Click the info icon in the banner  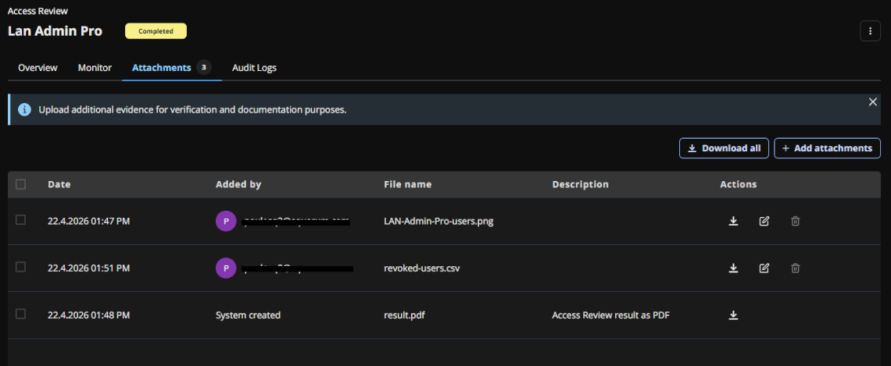click(24, 109)
